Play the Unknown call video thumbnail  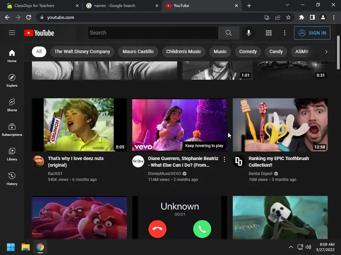pyautogui.click(x=179, y=217)
